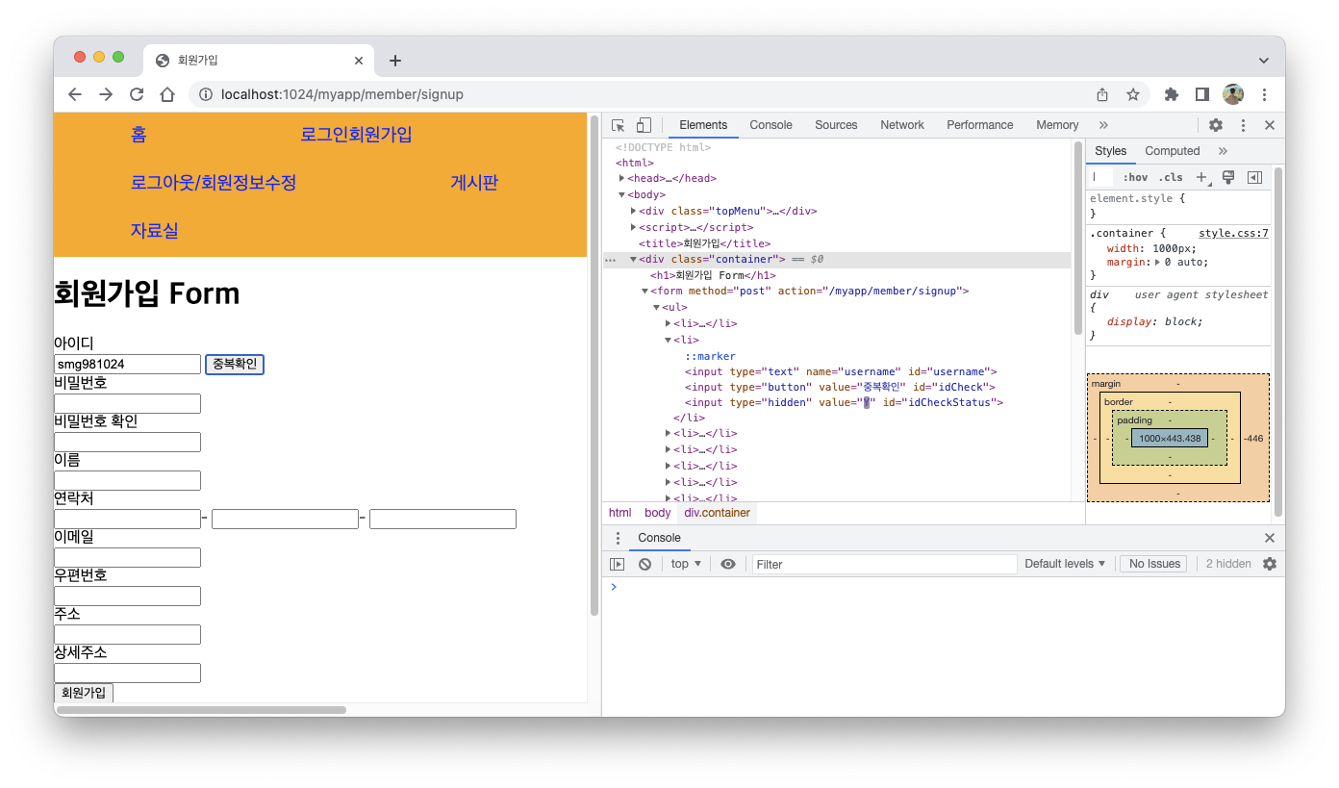Screen dimensions: 1339x788
Task: Click the Styles filter input
Action: [1101, 177]
